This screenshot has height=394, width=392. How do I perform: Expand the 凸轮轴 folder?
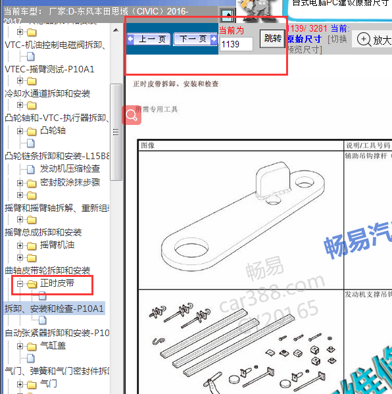[20, 131]
